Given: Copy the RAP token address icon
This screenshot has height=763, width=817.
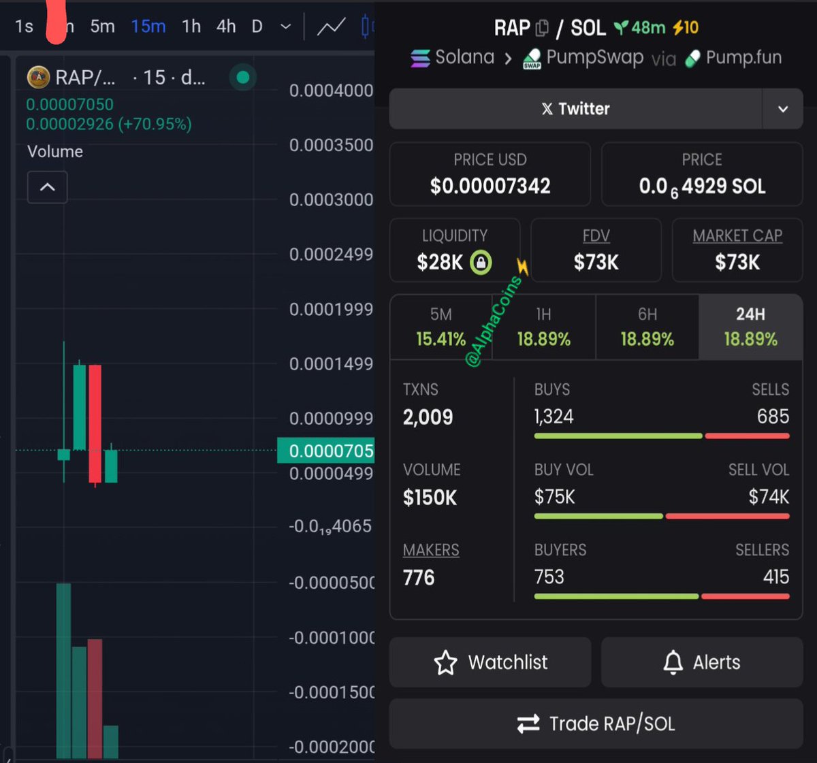Looking at the screenshot, I should tap(542, 29).
